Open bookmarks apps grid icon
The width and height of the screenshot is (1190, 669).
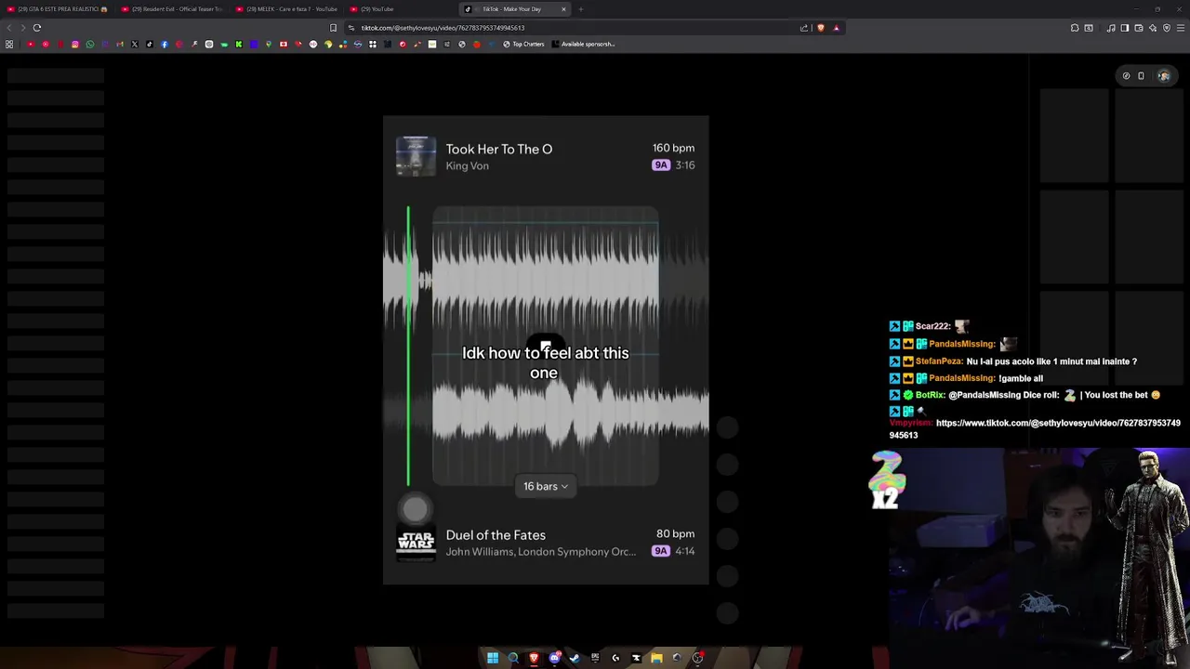click(9, 44)
